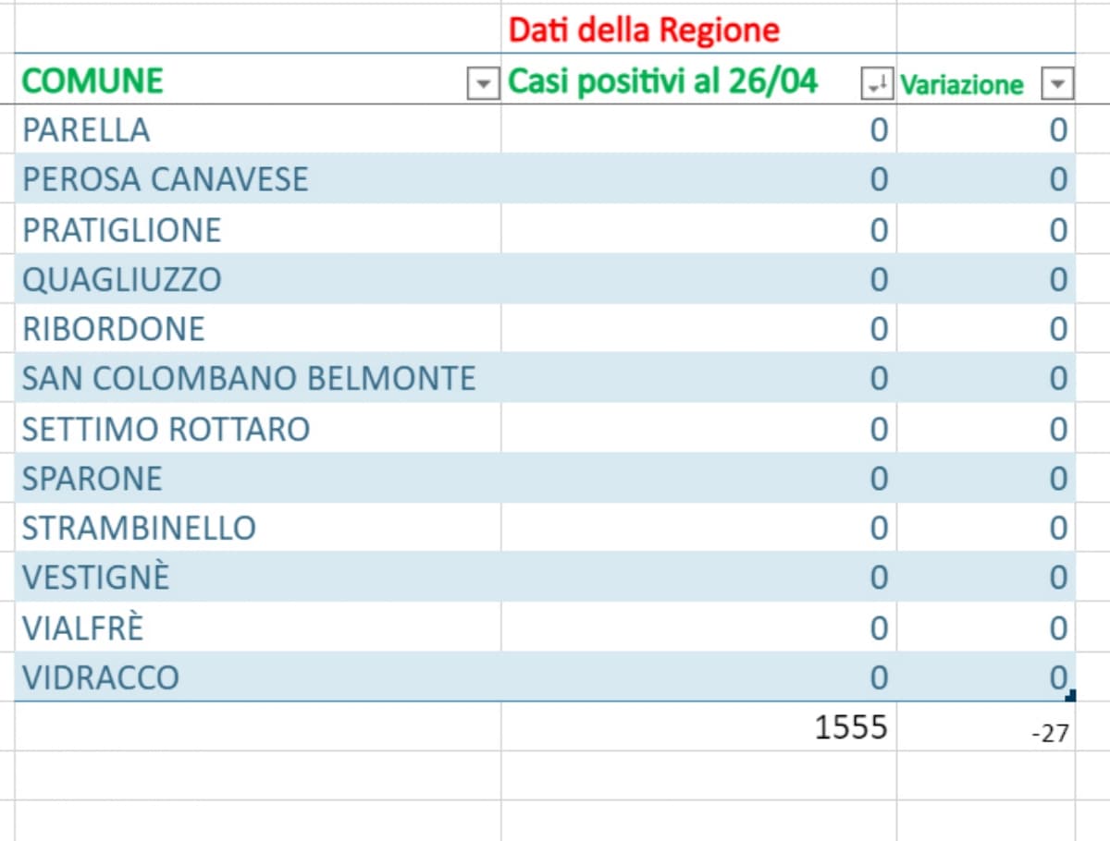Screen dimensions: 1110x841
Task: Click on the QUAGLIUZZO cell
Action: coord(121,279)
